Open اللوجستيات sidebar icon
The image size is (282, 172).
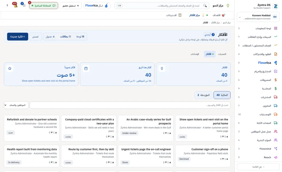tap(276, 114)
